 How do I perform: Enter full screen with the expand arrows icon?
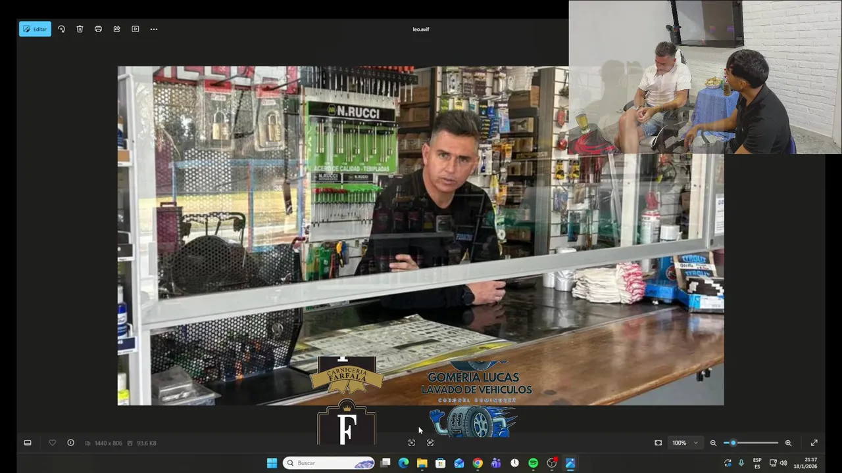(x=814, y=443)
